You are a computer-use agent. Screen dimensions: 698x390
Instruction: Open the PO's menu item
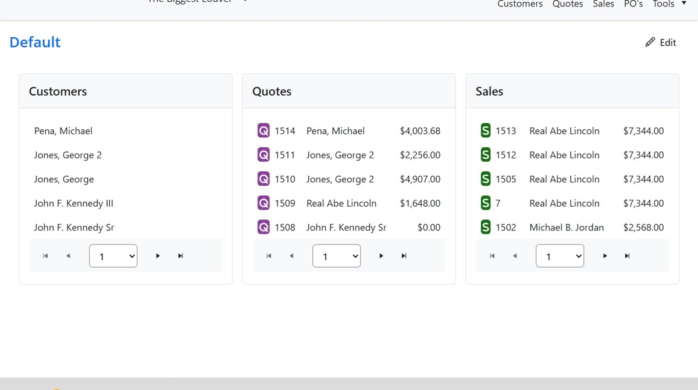tap(633, 4)
